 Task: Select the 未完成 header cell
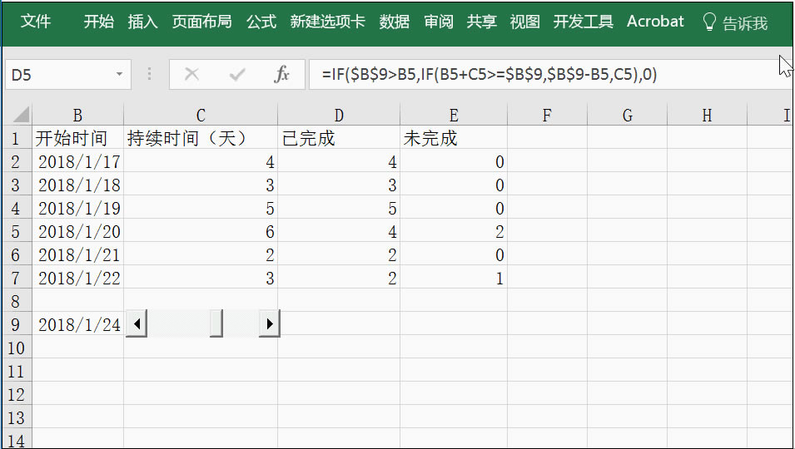pos(454,138)
